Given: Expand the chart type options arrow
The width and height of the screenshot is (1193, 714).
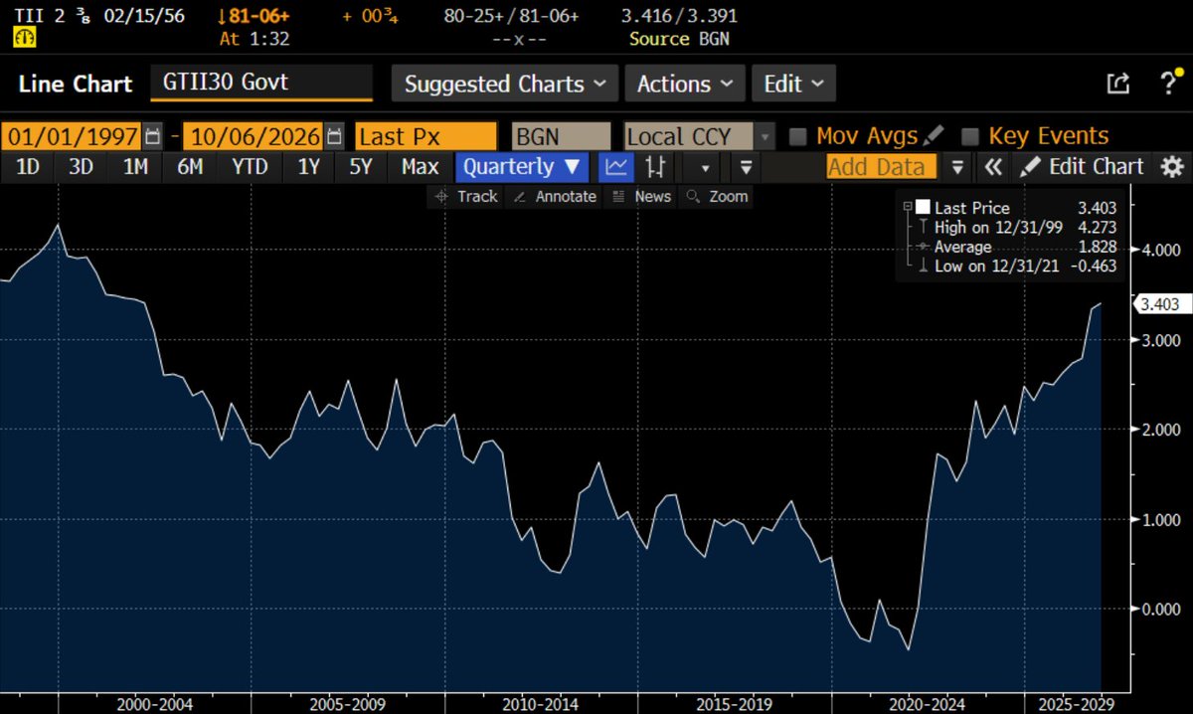Looking at the screenshot, I should coord(705,168).
